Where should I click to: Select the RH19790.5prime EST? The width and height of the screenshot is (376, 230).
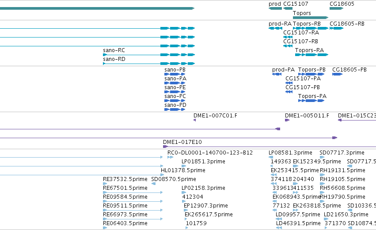[x=322, y=201]
